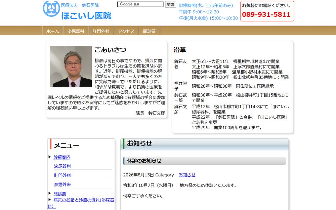This screenshot has width=336, height=210.
Task: Click the 福井照子 name in history table
Action: click(x=180, y=86)
